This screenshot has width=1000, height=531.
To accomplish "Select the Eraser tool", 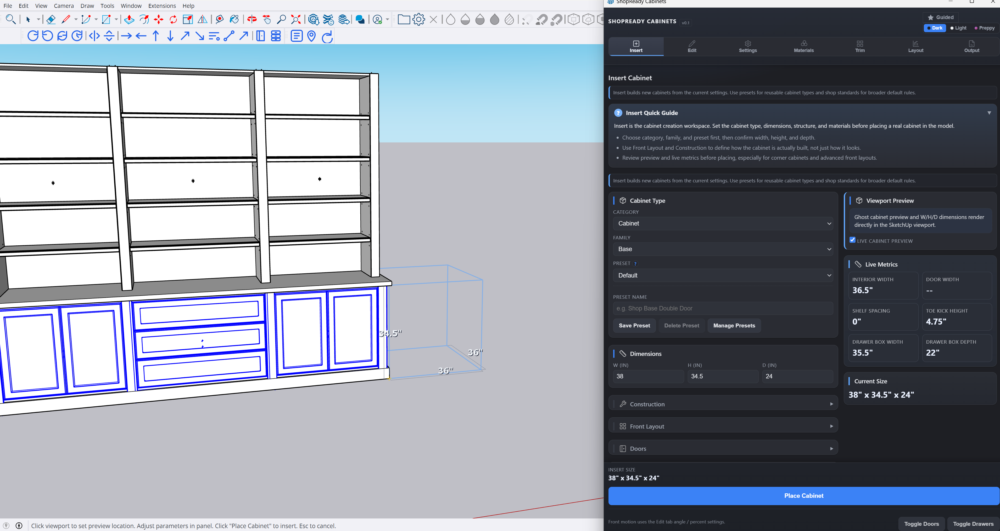I will click(x=51, y=19).
